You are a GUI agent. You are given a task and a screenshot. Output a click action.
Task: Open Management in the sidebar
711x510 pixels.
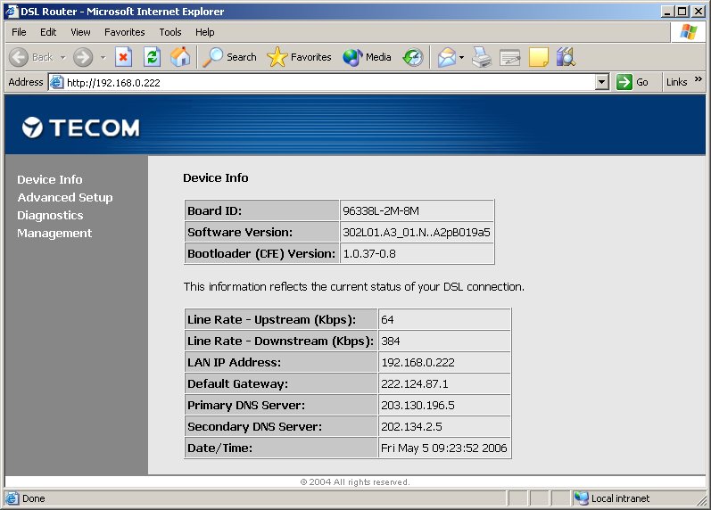[x=54, y=234]
